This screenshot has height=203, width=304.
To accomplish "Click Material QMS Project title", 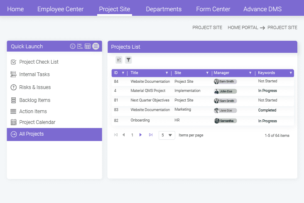I will click(x=148, y=91).
